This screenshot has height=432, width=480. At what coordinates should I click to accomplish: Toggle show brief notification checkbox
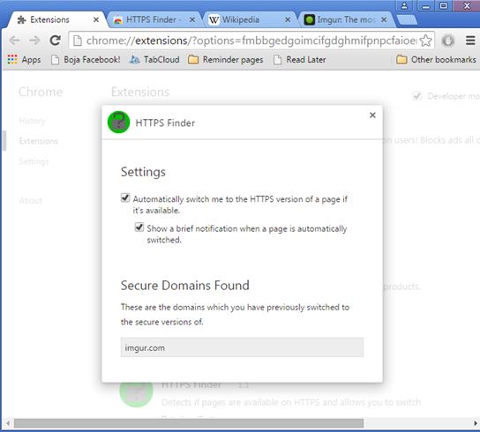tap(139, 227)
